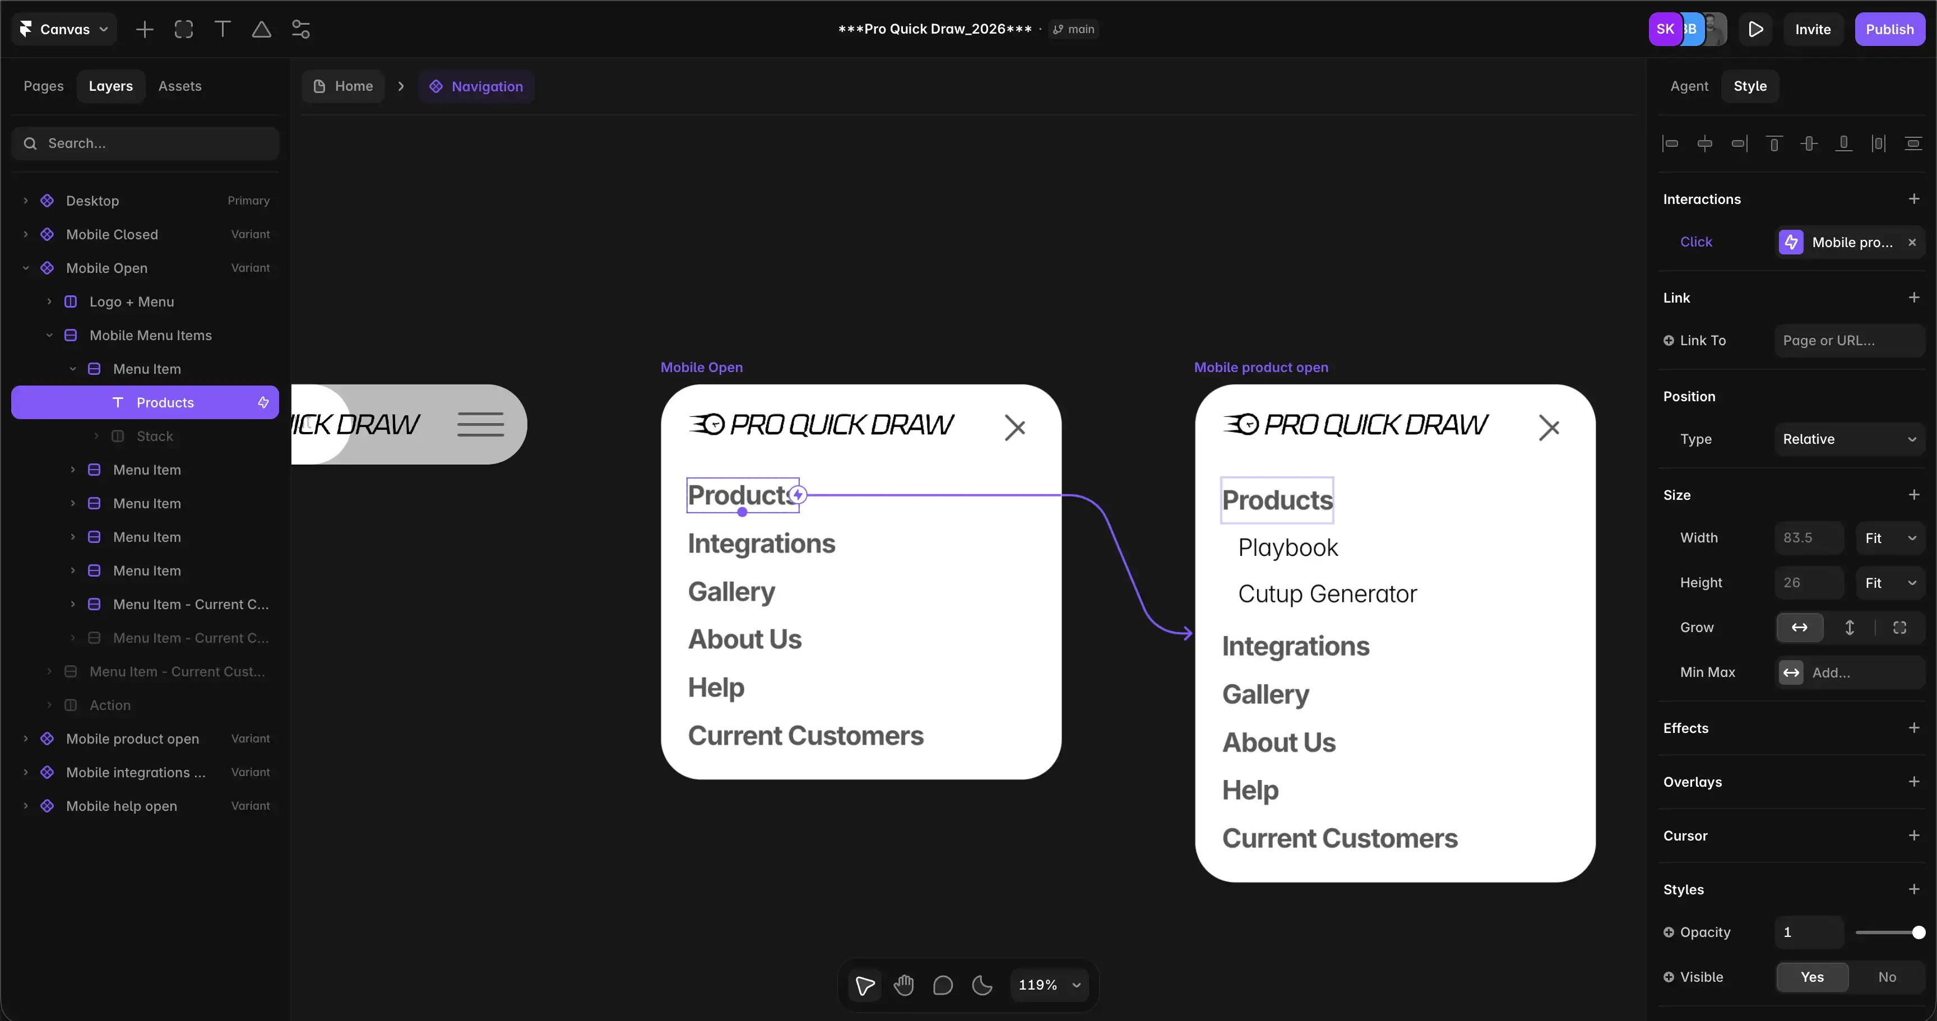Expand the Logo + Menu layer

pos(49,302)
